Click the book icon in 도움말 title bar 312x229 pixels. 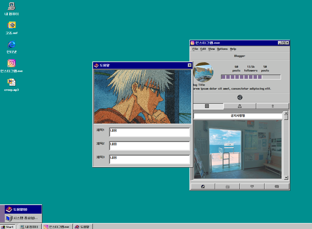(96, 65)
